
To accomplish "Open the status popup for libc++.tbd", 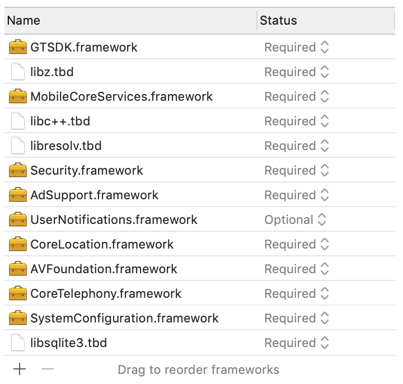I will tap(296, 121).
